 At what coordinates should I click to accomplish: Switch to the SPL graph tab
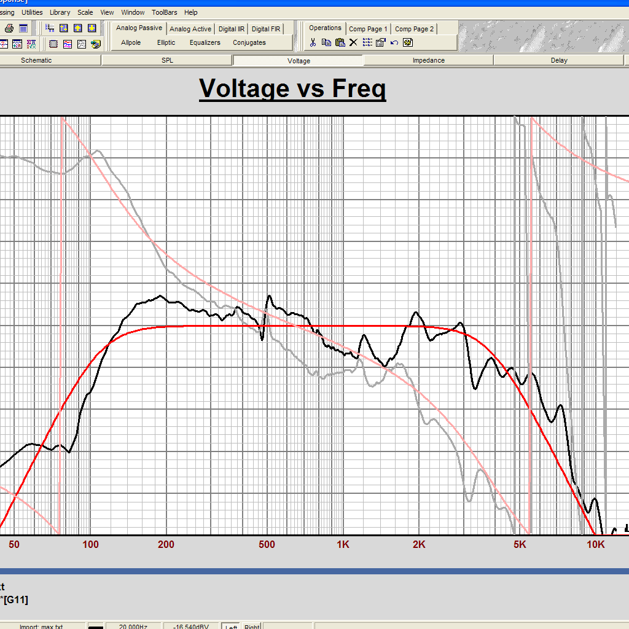pyautogui.click(x=167, y=60)
